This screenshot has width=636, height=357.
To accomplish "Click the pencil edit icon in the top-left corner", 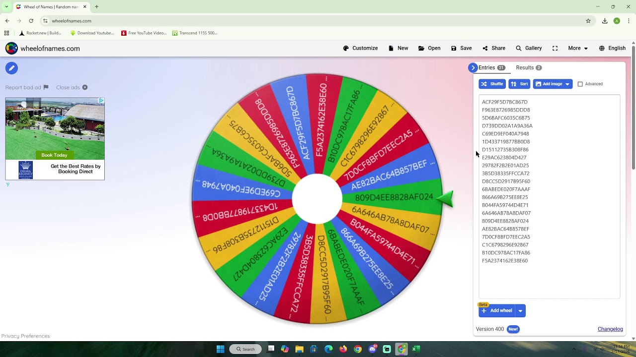I will [x=11, y=68].
